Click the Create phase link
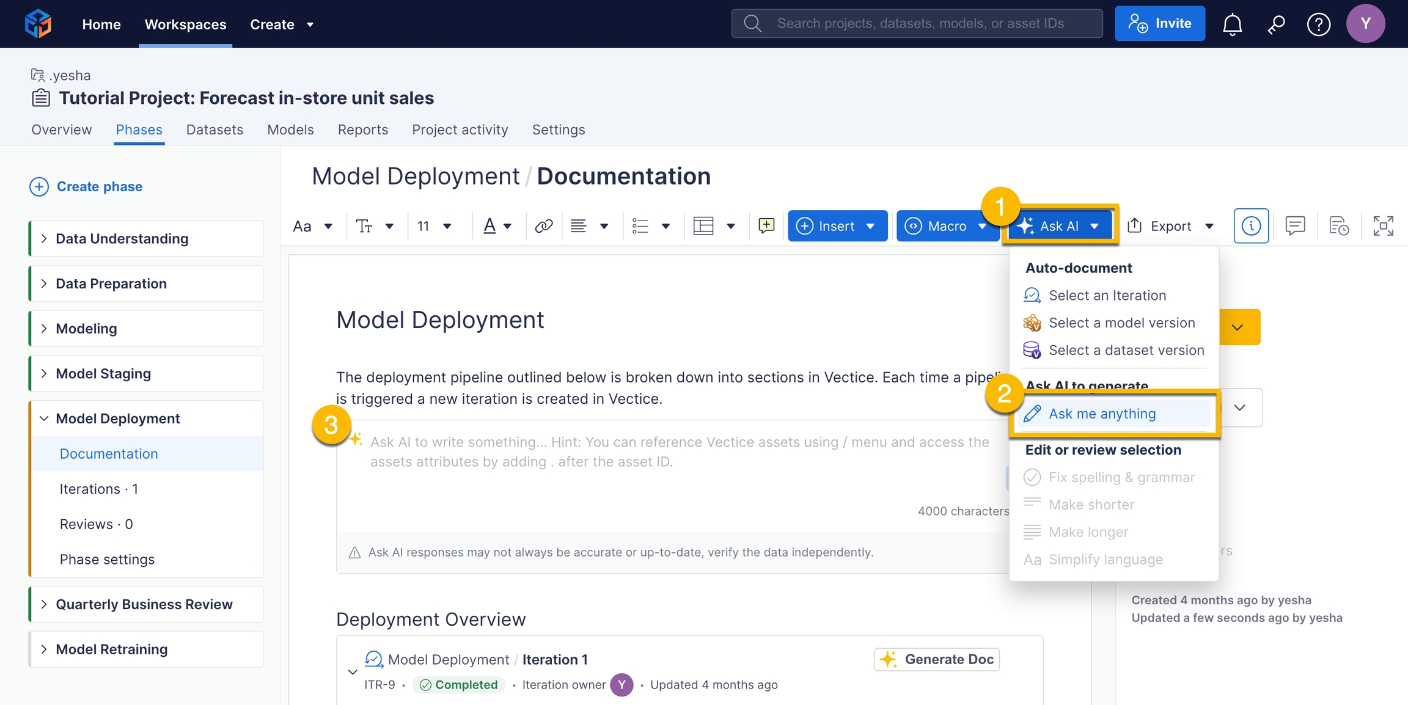Screen dimensions: 1408x705 99,186
